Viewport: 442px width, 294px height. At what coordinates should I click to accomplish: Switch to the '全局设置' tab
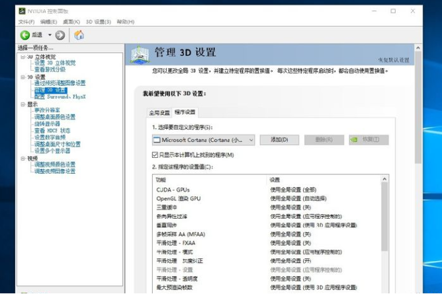tap(159, 112)
